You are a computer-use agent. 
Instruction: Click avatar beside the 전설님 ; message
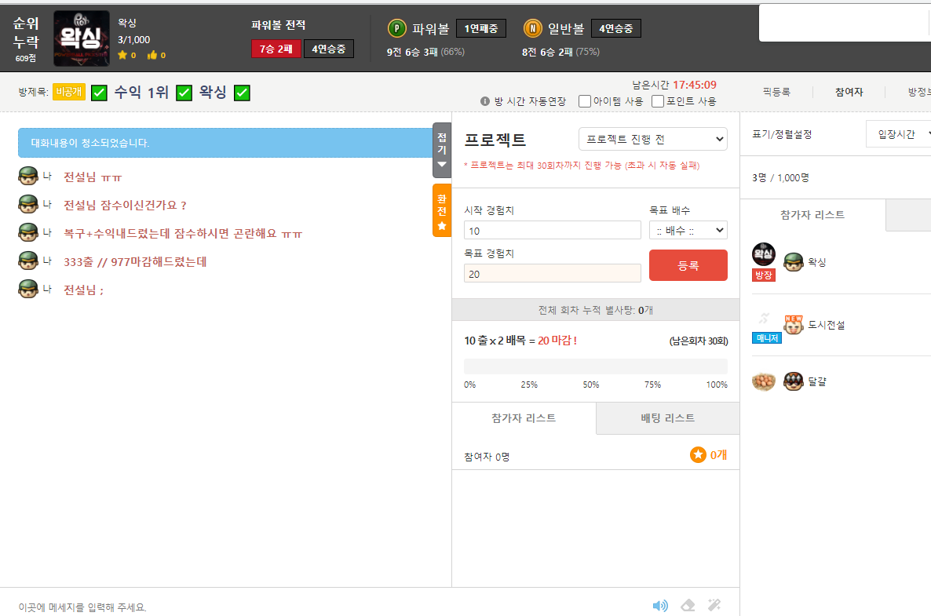(28, 289)
